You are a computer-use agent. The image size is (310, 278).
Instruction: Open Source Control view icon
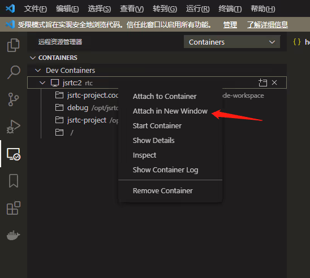14,99
